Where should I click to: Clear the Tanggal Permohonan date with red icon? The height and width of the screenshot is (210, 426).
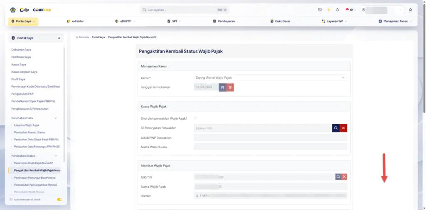230,87
